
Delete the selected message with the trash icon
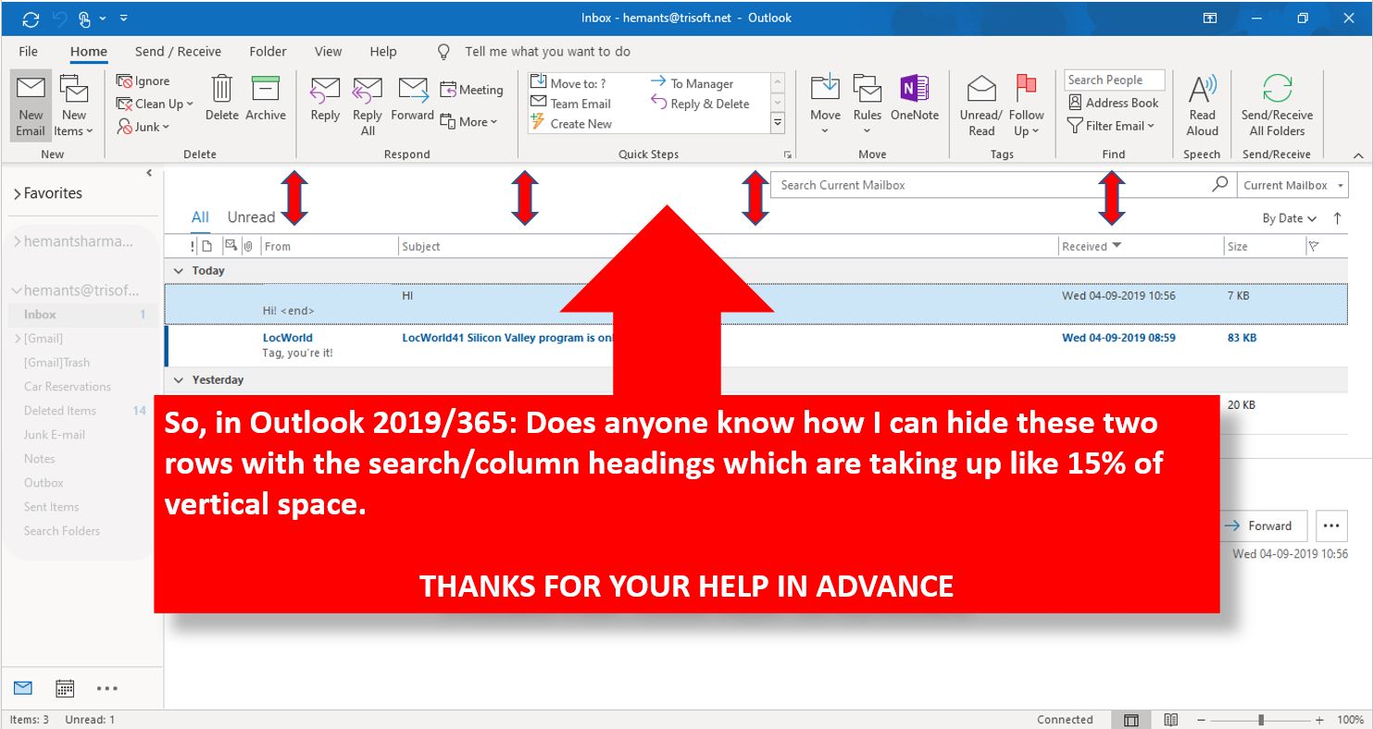(x=222, y=97)
